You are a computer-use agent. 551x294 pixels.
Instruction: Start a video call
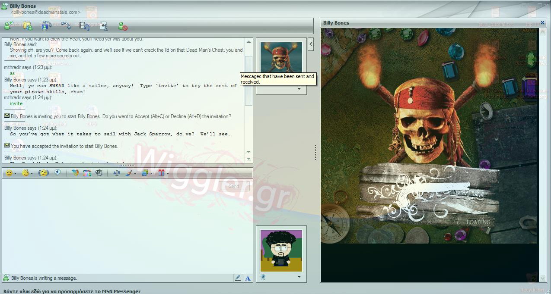pyautogui.click(x=46, y=26)
